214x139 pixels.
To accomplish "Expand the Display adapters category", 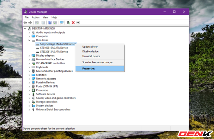I will pyautogui.click(x=29, y=56).
